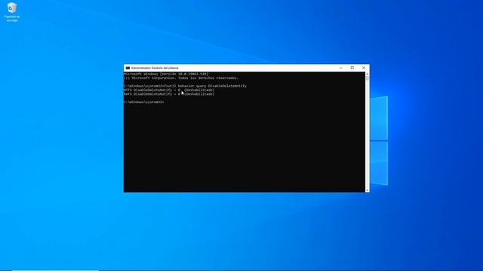Viewport: 483px width, 271px height.
Task: Click the Command Prompt icon in the title bar
Action: [128, 68]
